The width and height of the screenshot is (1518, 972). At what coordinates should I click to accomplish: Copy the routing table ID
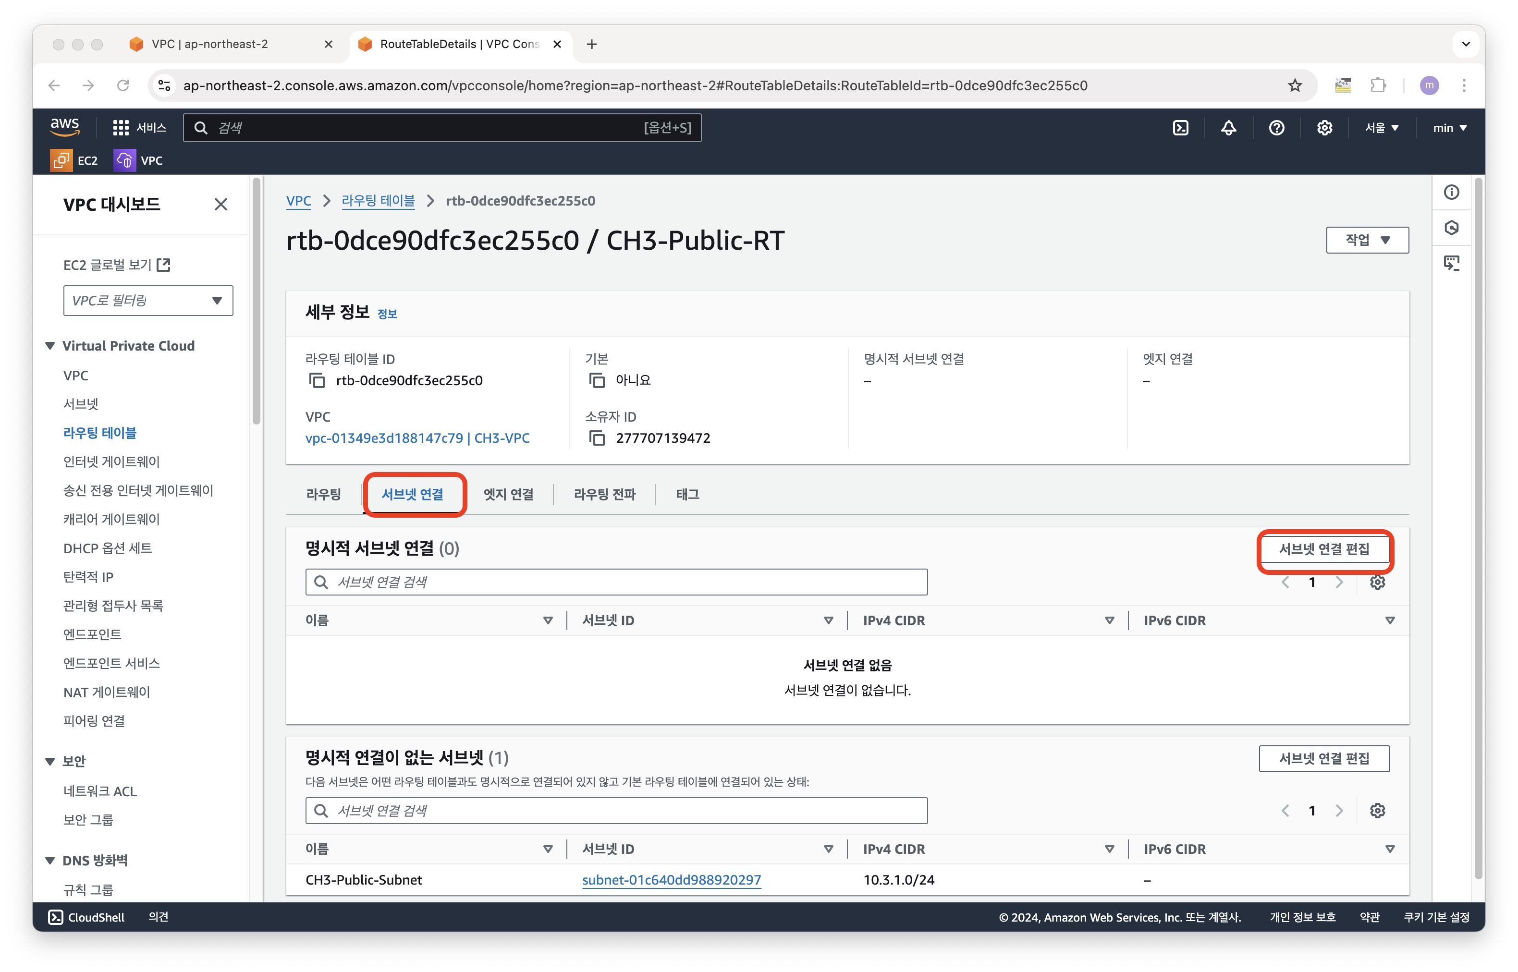coord(317,381)
